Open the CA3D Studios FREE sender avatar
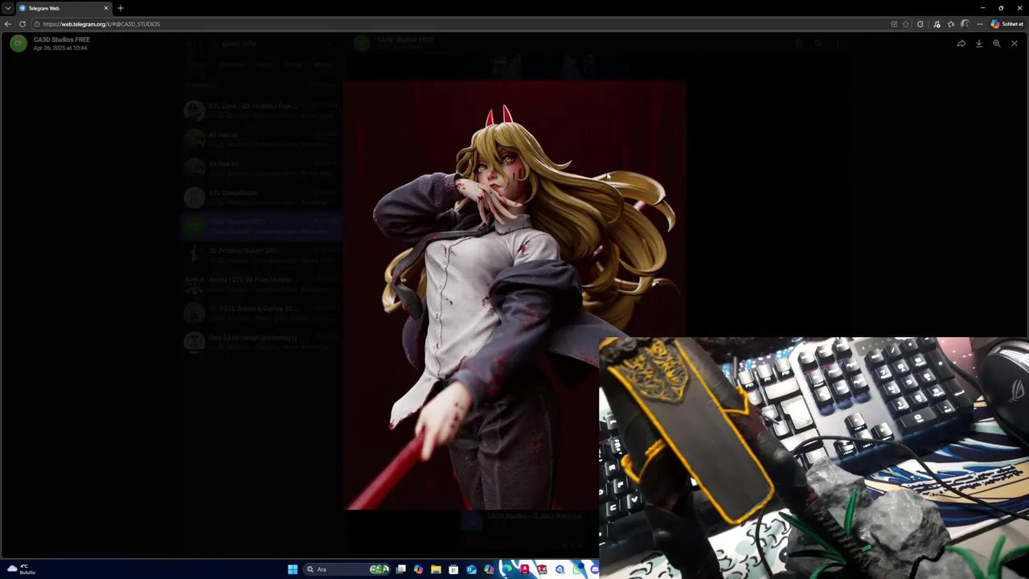This screenshot has height=579, width=1029. 18,43
